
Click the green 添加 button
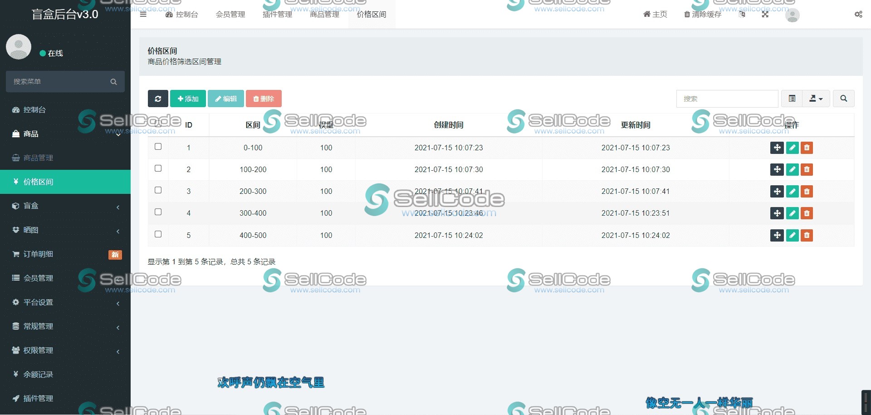[187, 99]
